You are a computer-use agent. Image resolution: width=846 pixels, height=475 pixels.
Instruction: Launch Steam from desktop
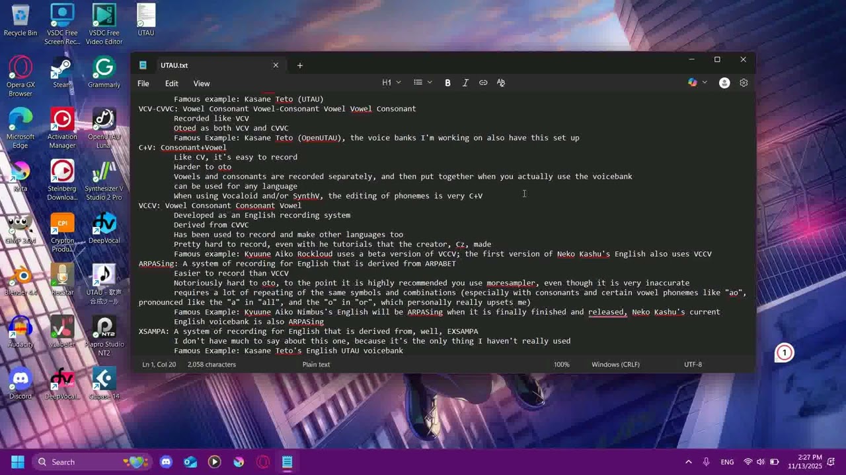[62, 73]
